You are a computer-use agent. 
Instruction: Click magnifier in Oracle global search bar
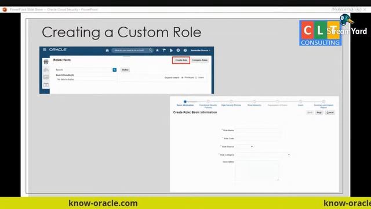tap(151, 51)
